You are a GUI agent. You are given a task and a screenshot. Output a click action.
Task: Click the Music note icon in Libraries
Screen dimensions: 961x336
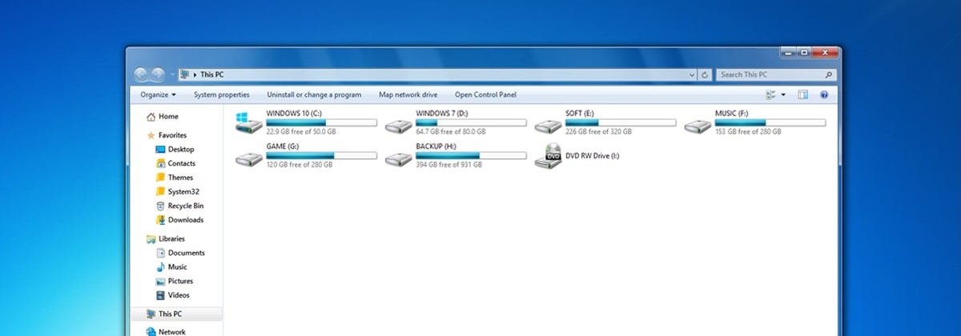[x=160, y=267]
